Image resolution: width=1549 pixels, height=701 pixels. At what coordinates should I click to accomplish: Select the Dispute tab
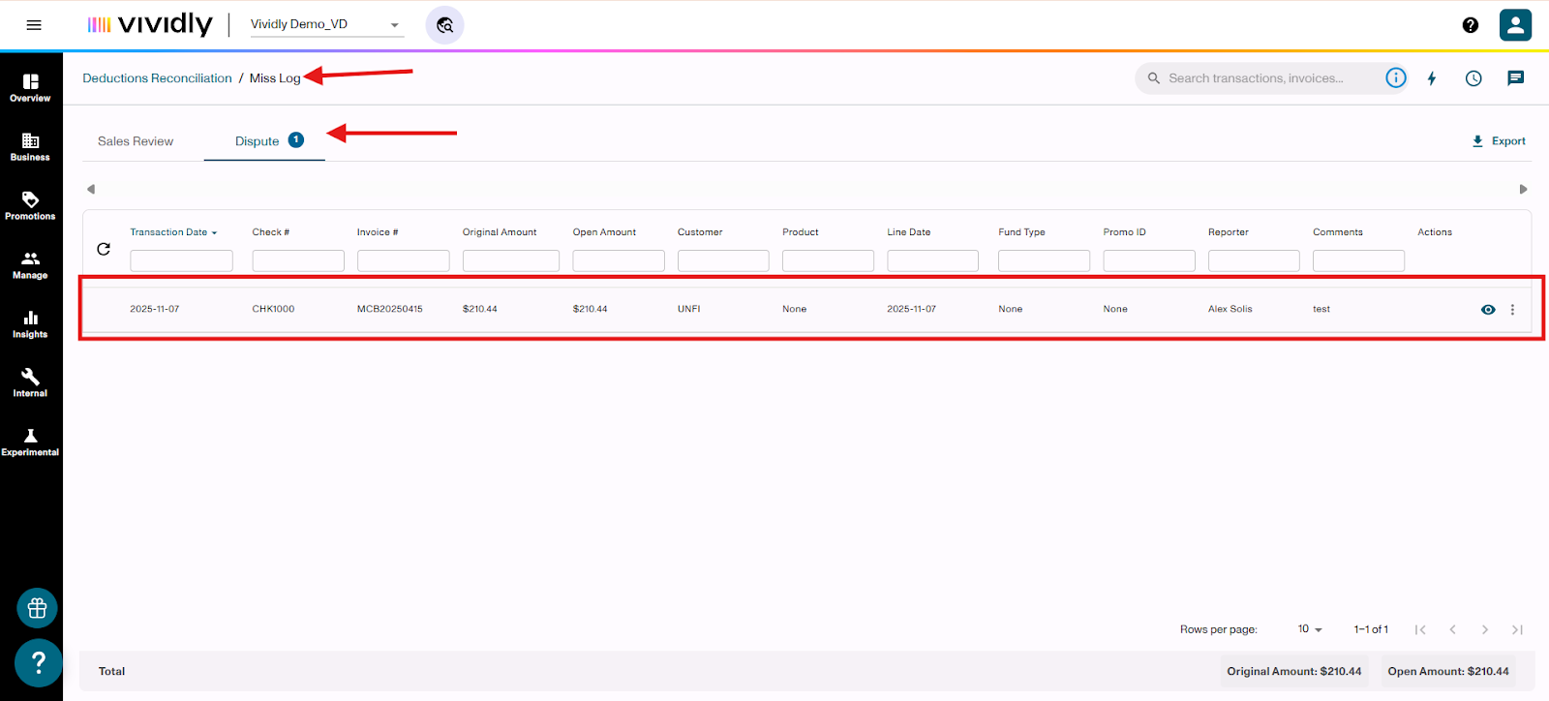(258, 141)
